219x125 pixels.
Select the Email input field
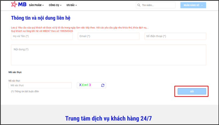108,36
